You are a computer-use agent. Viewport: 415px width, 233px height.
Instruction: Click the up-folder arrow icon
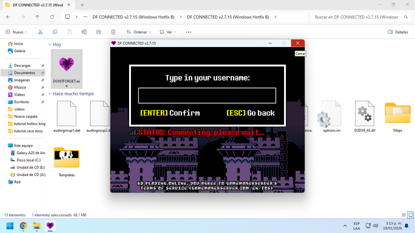(37, 17)
